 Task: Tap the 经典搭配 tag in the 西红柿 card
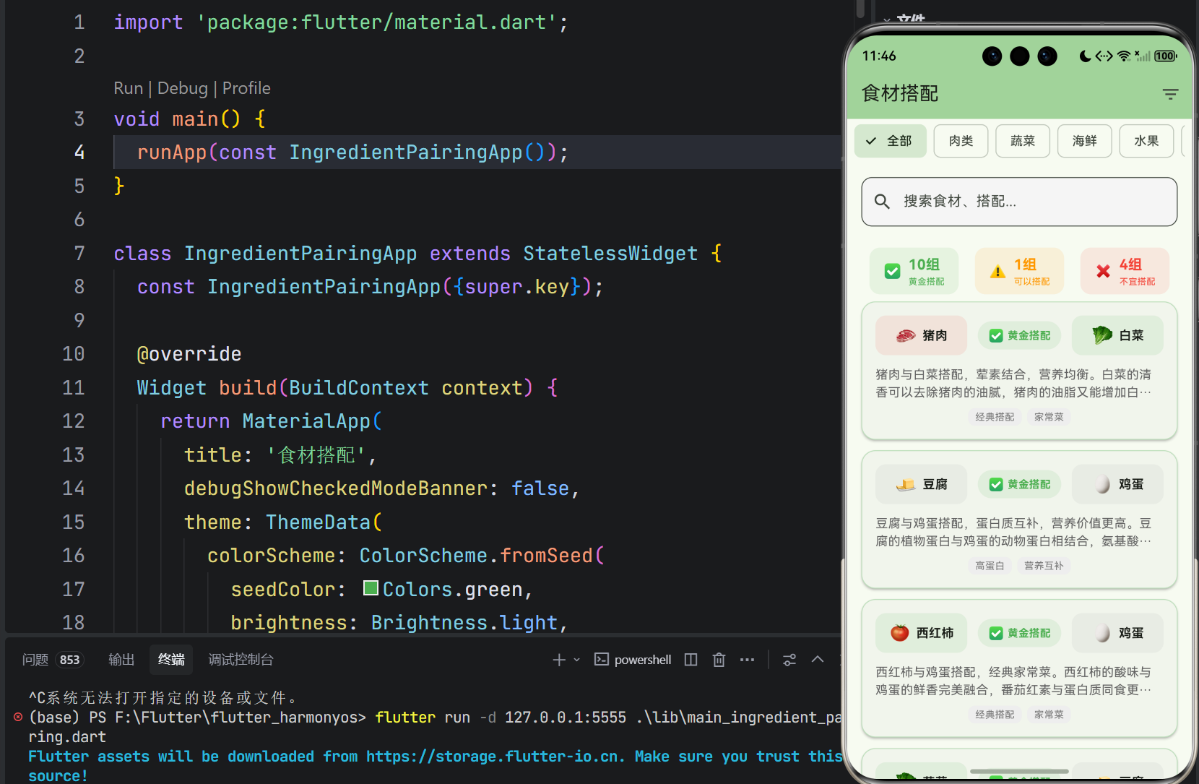(995, 715)
